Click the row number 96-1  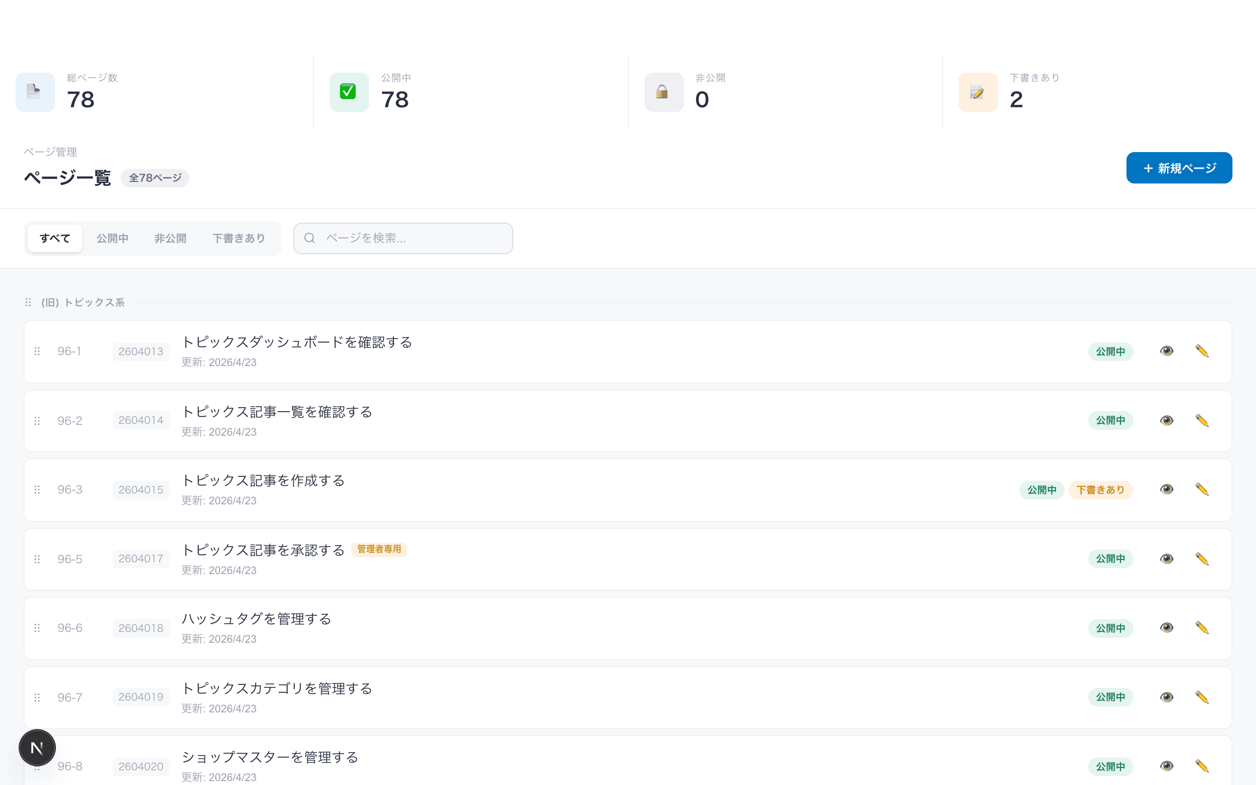(70, 351)
